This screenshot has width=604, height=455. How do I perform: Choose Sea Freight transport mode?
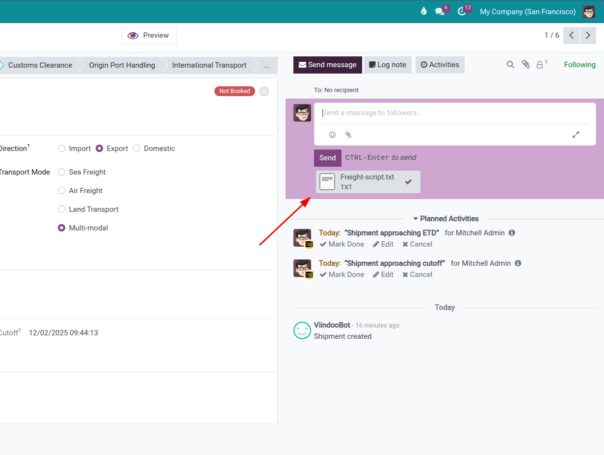point(62,172)
